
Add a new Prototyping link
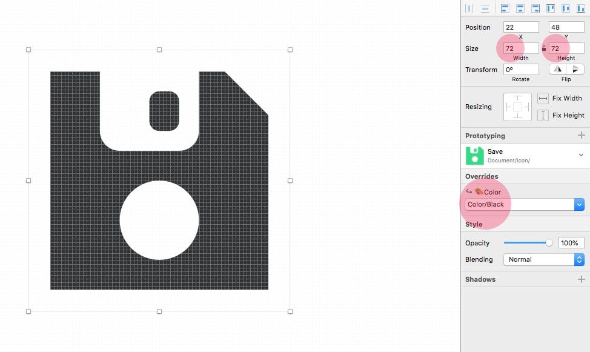click(582, 135)
